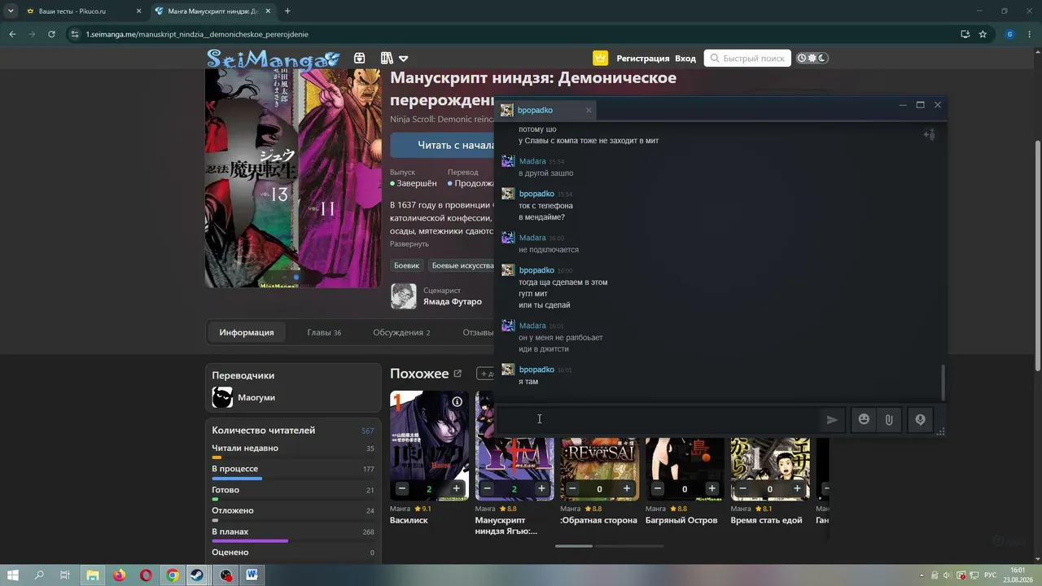Open the Время стать едой manga title
1042x586 pixels.
[x=766, y=521]
